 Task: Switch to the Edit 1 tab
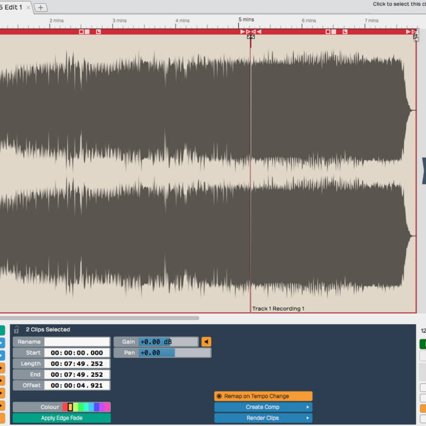point(12,7)
